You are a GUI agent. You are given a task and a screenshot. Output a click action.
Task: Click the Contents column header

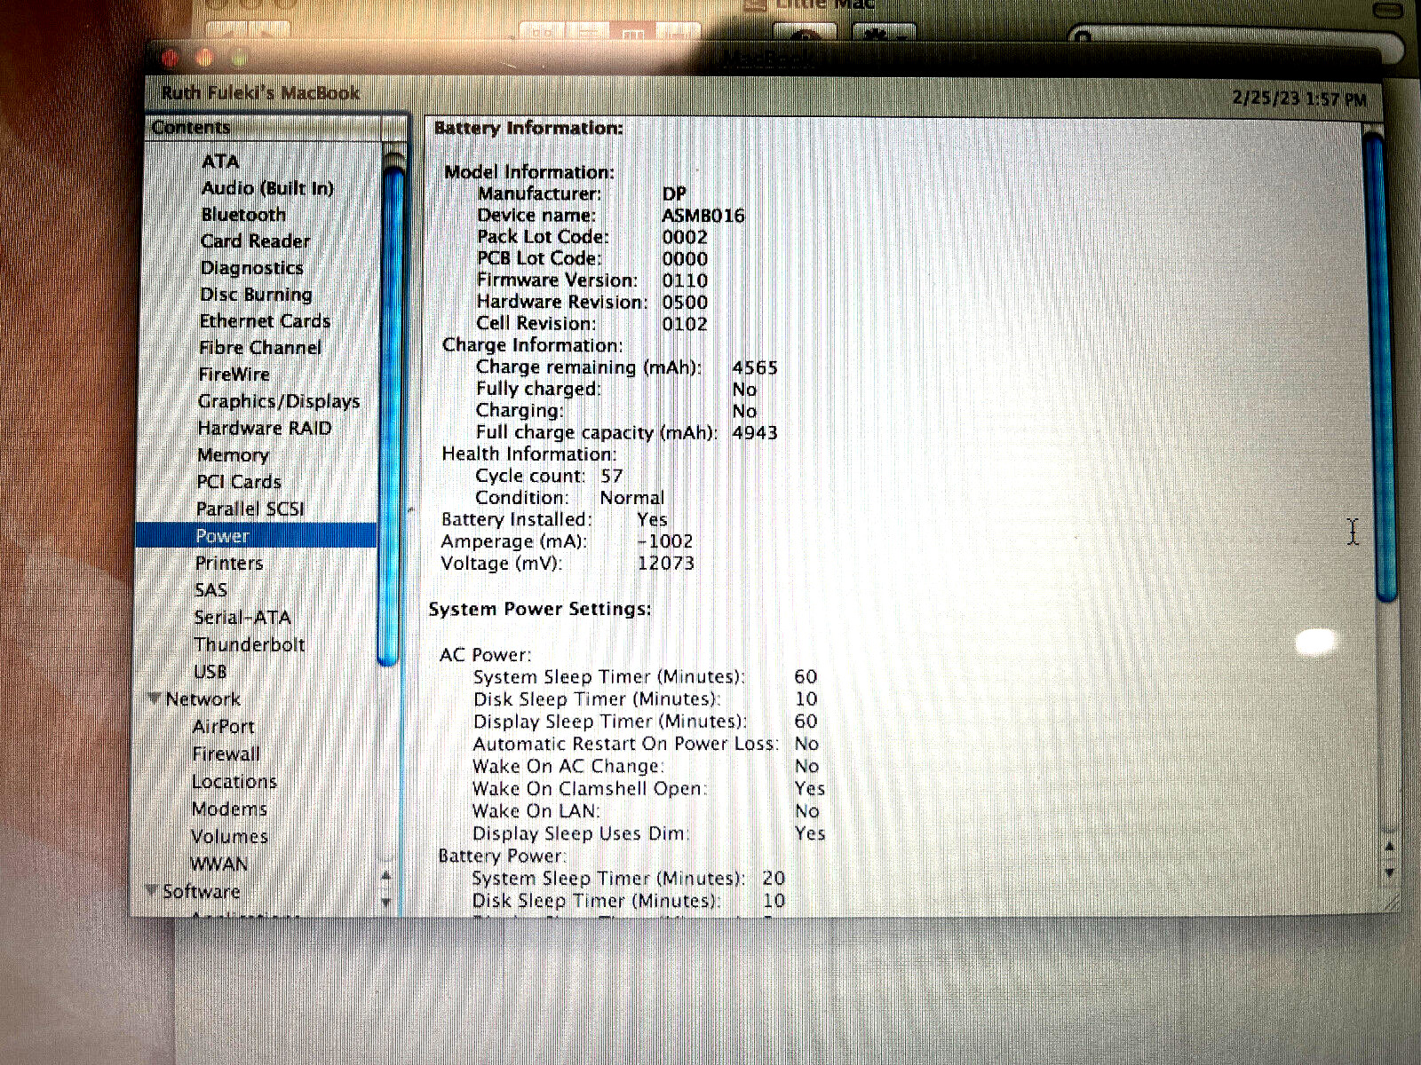265,128
